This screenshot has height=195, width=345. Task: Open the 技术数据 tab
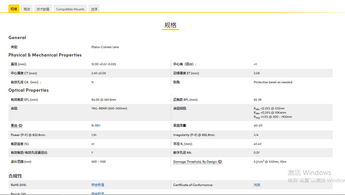point(43,9)
